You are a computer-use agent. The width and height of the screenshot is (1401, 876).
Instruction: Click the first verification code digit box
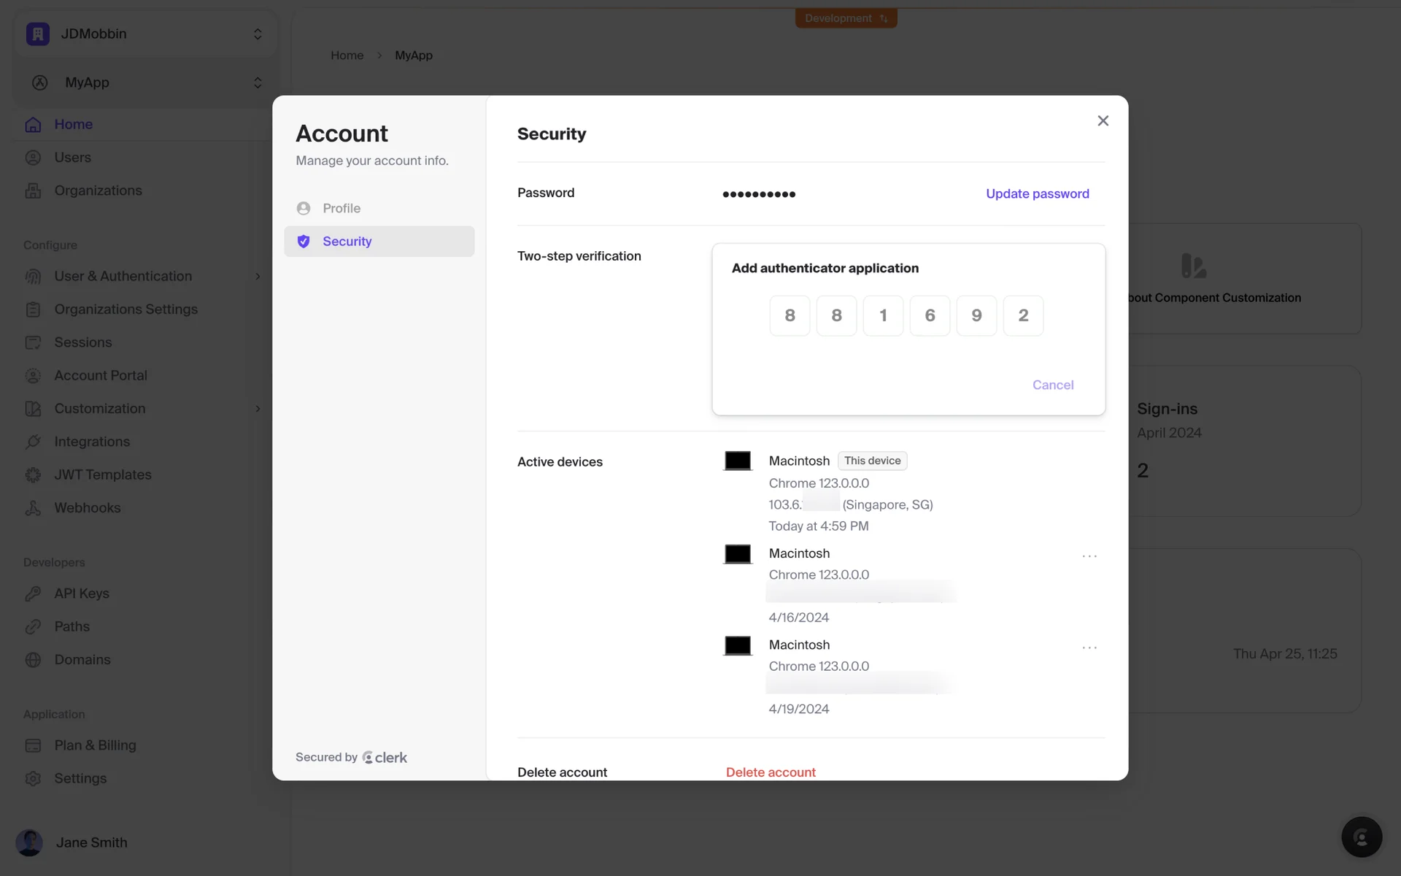coord(790,315)
